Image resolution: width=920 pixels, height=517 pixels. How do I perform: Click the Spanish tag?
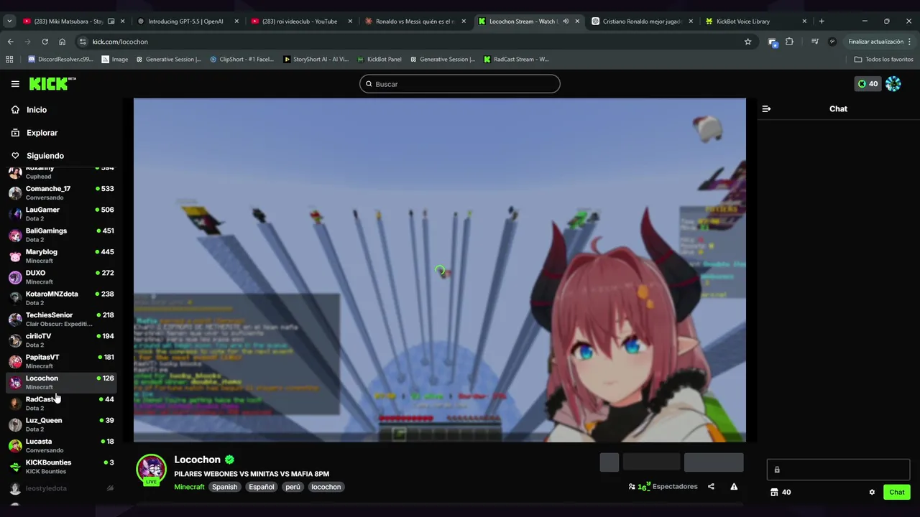224,487
